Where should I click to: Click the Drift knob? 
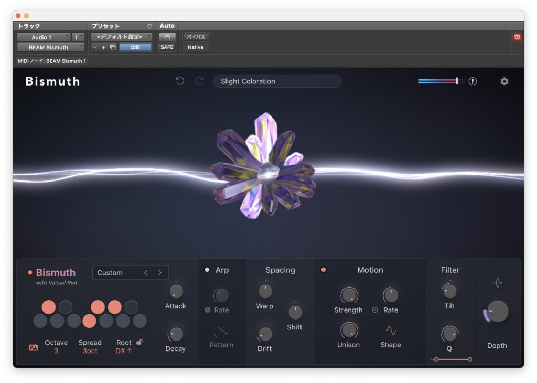pos(265,334)
